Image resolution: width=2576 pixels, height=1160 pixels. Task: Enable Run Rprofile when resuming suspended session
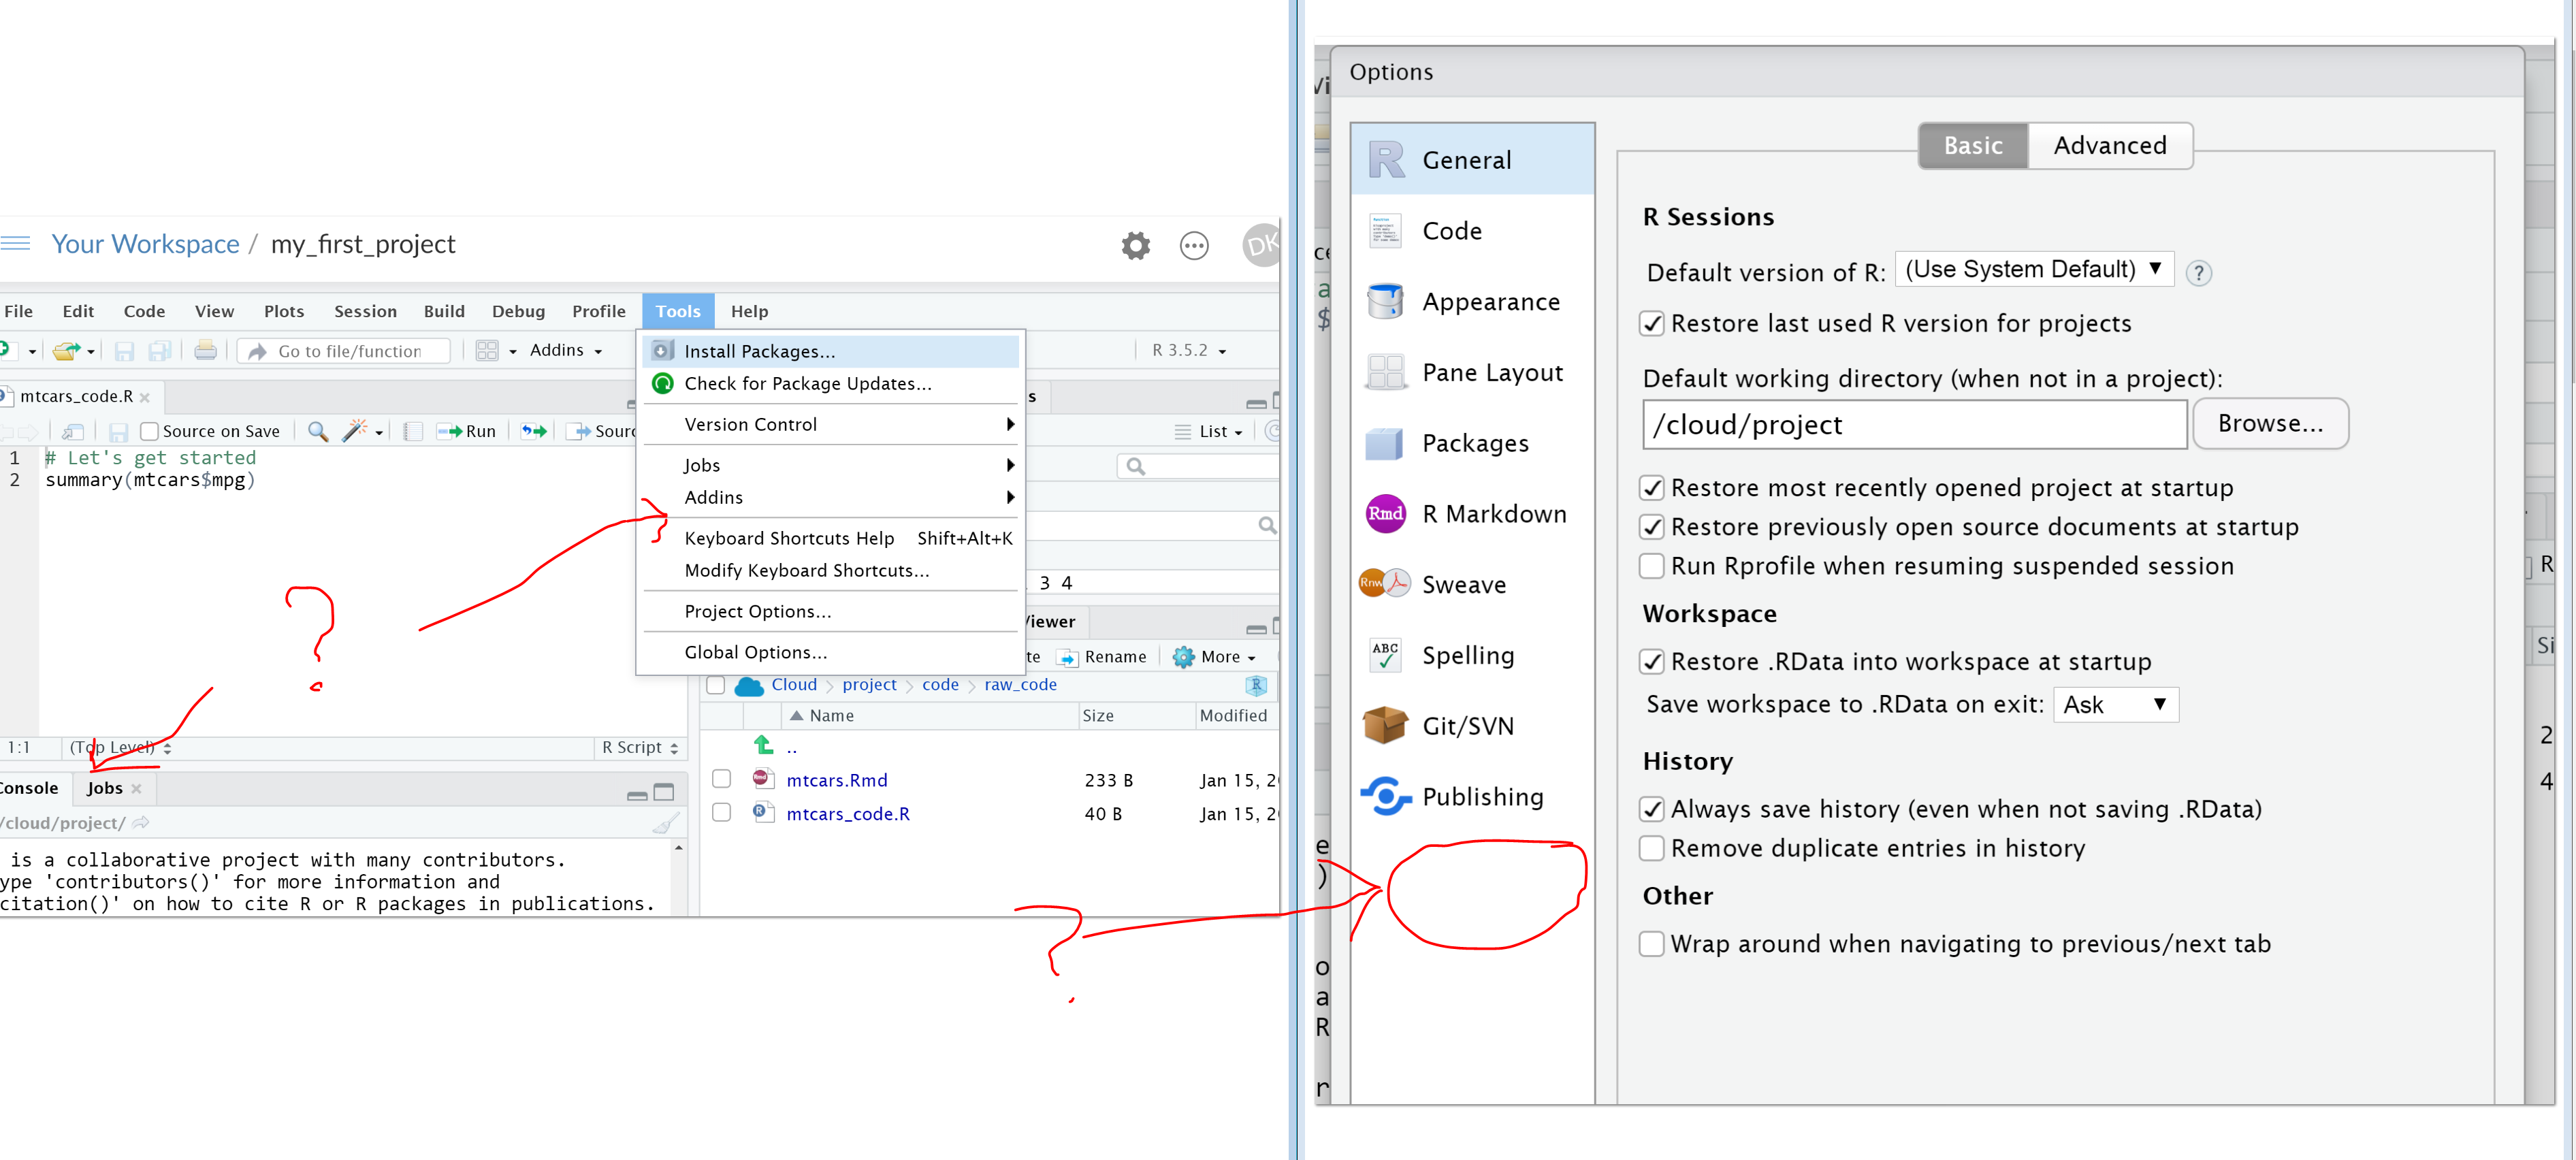click(1652, 565)
